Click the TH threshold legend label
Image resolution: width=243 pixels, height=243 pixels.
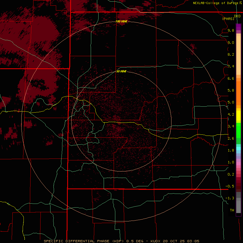[232, 210]
